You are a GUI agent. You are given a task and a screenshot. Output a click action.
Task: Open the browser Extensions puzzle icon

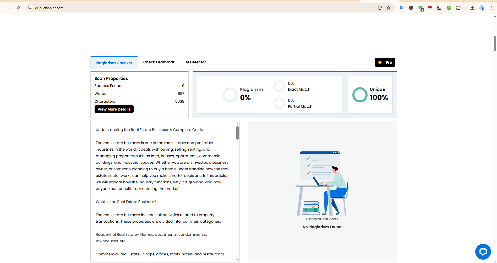click(x=458, y=8)
